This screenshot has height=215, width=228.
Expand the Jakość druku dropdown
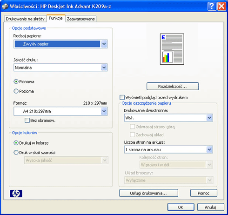pyautogui.click(x=104, y=67)
